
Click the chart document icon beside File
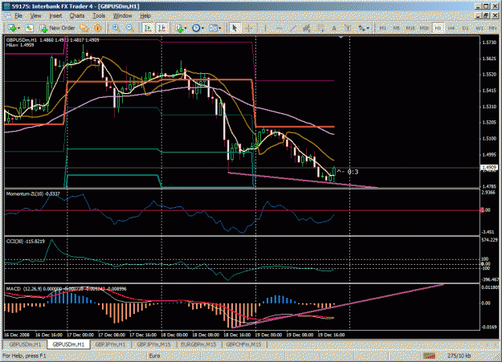pos(7,16)
